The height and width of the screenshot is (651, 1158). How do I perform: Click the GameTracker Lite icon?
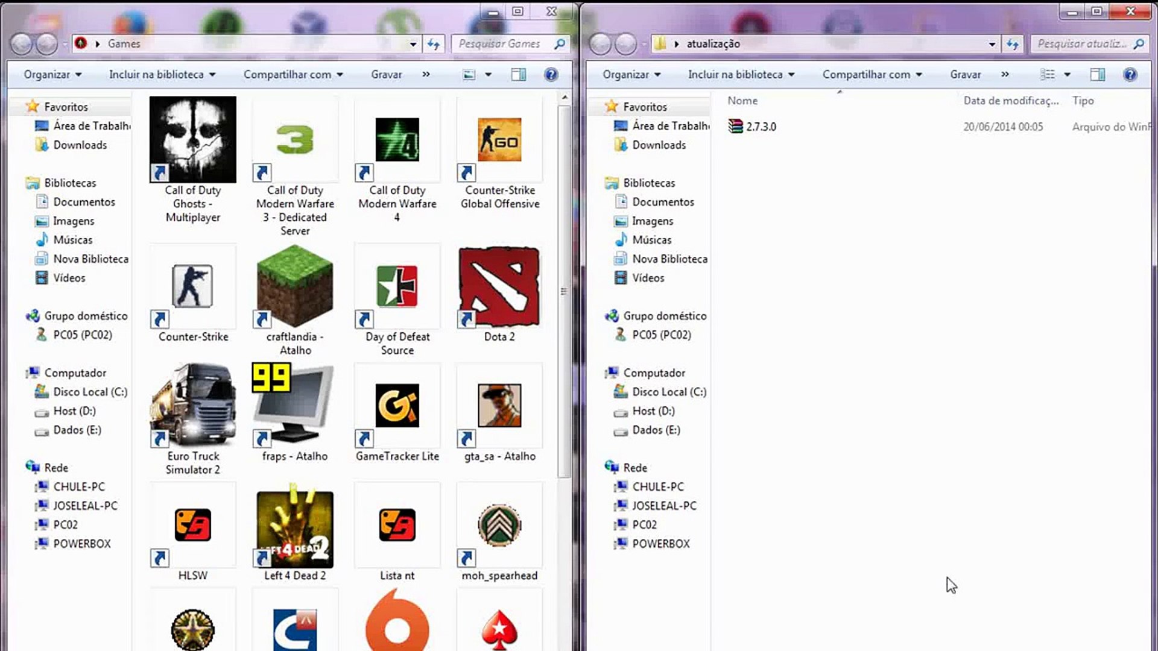pyautogui.click(x=397, y=405)
